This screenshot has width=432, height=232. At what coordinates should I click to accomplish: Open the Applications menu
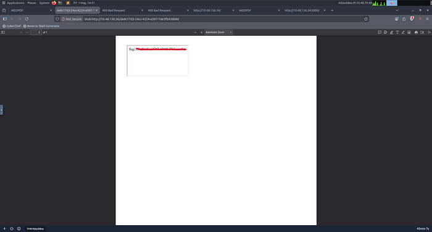(x=13, y=2)
